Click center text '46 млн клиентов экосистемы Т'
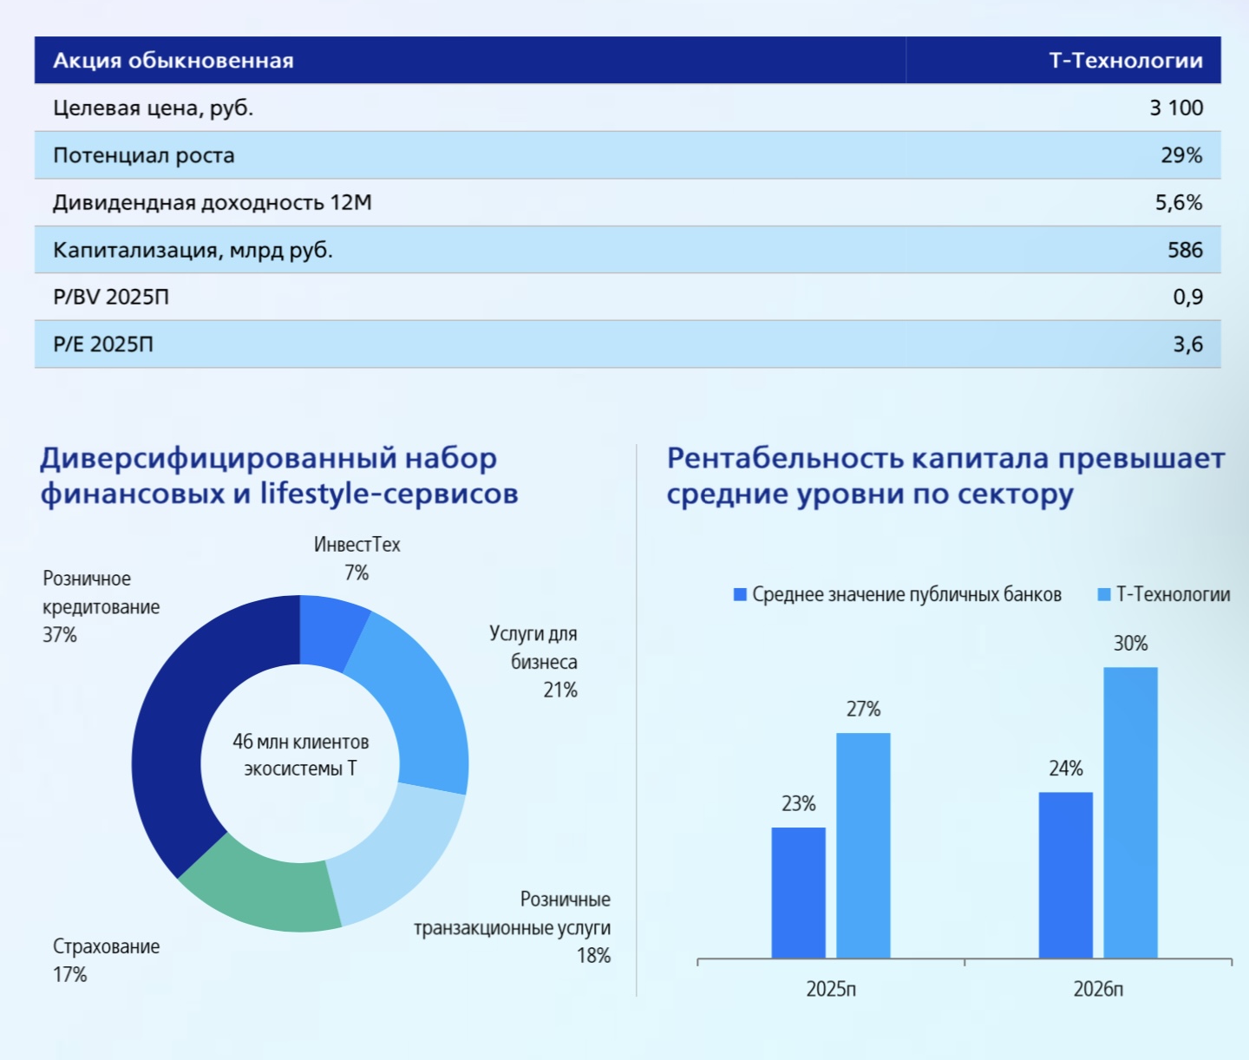 click(300, 755)
